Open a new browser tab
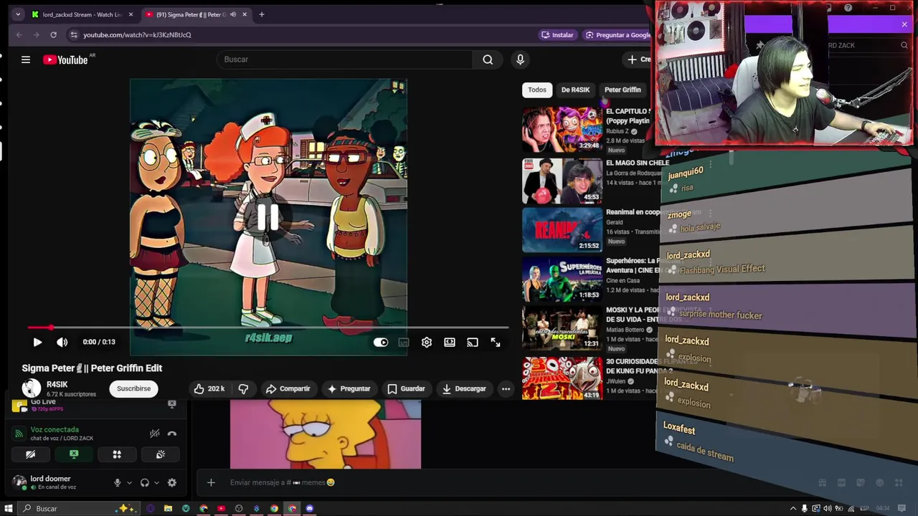Image resolution: width=918 pixels, height=516 pixels. [262, 14]
